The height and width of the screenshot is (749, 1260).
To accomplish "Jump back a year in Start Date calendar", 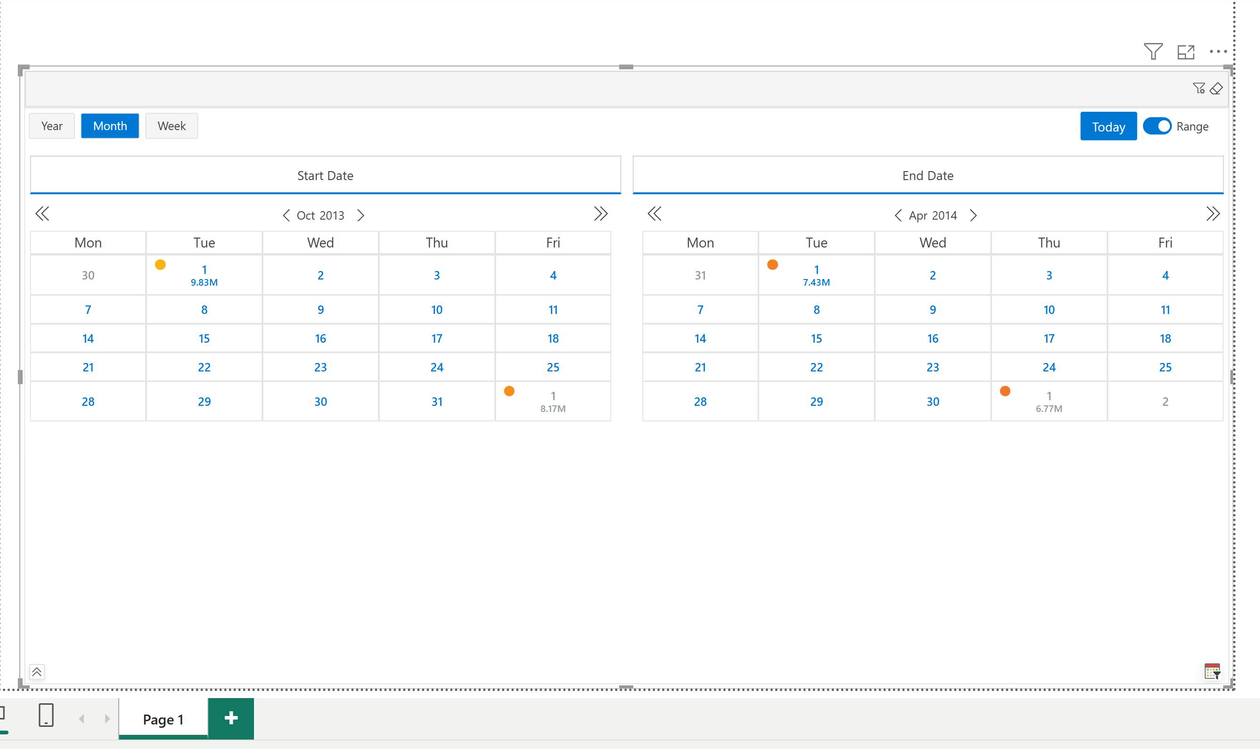I will [42, 214].
